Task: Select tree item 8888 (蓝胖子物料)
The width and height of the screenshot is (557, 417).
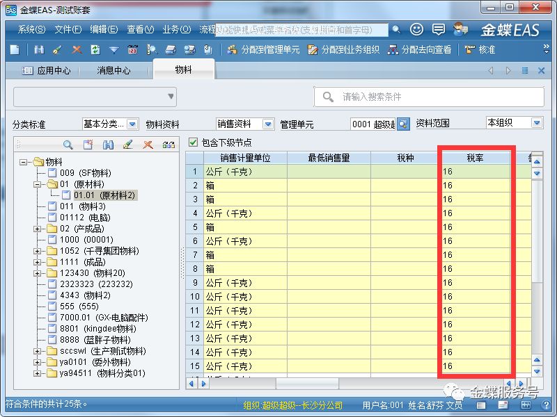Action: point(95,340)
